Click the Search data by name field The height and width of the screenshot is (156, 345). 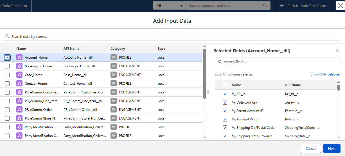click(172, 36)
